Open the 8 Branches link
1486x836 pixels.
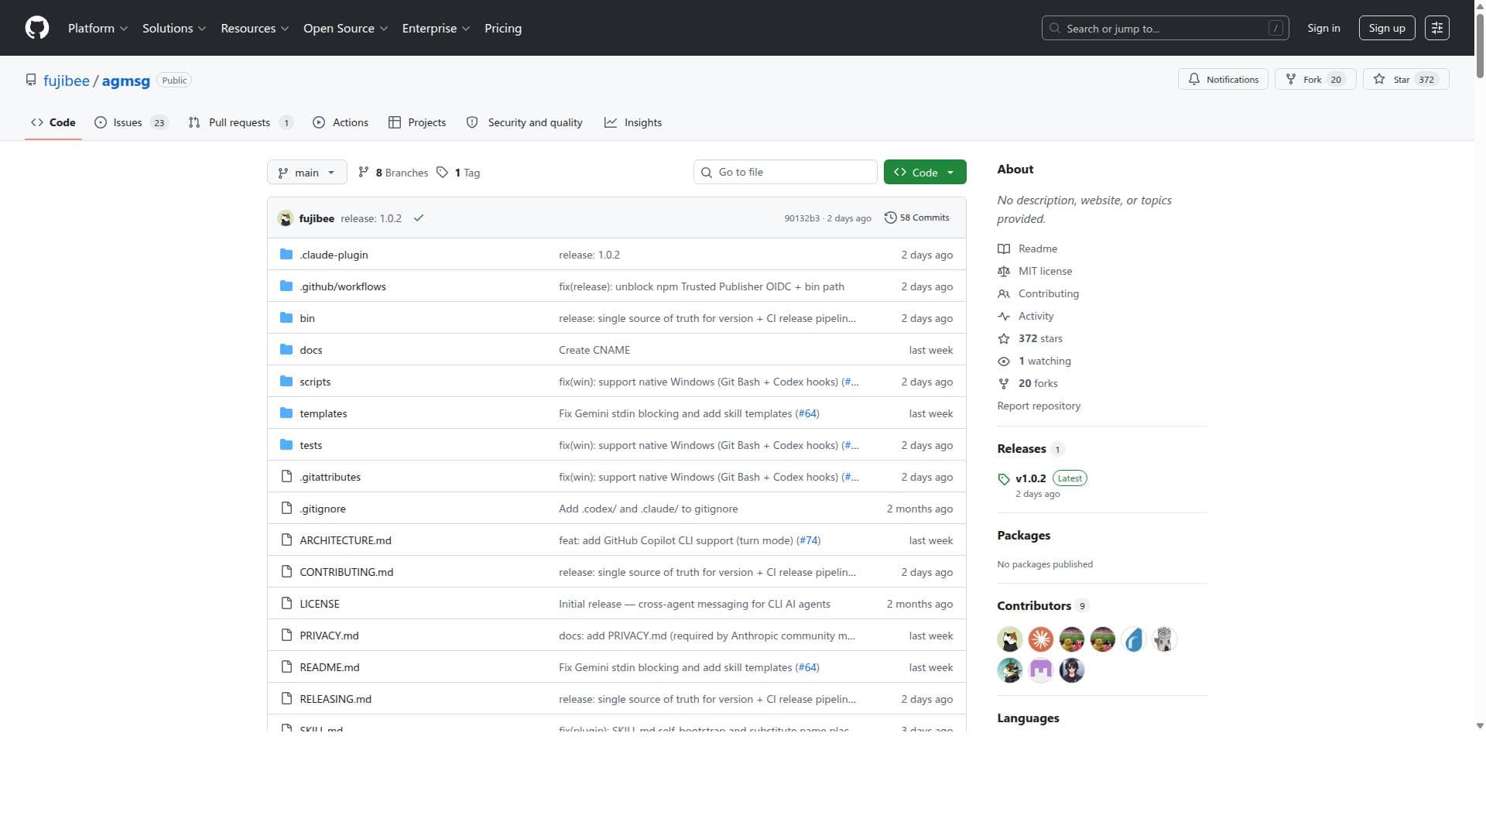(393, 173)
